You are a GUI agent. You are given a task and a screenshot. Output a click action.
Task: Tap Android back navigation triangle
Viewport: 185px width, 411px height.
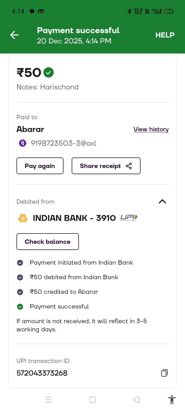(136, 400)
